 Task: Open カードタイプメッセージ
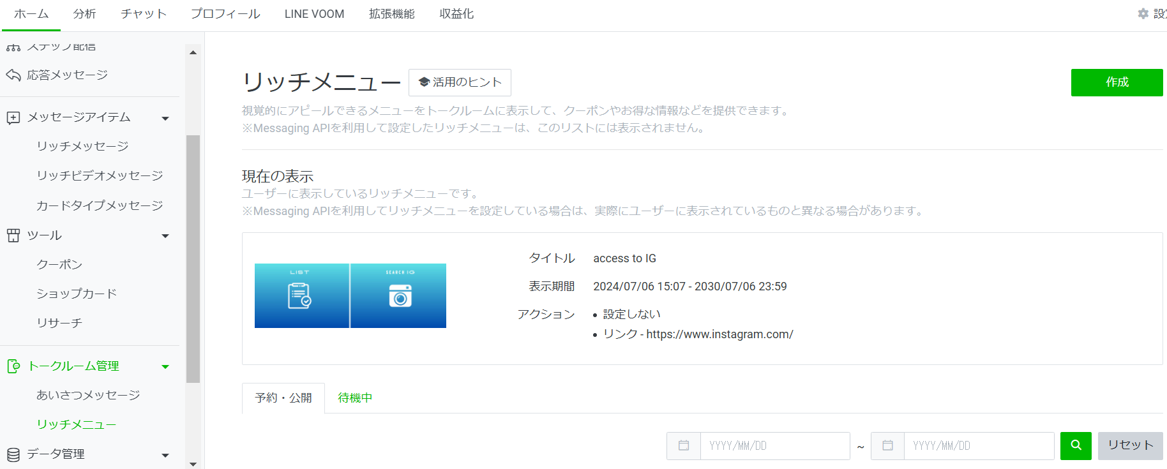(x=100, y=205)
